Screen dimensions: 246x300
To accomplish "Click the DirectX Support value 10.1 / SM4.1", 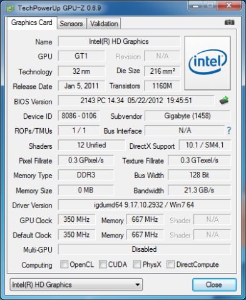I will pos(205,145).
